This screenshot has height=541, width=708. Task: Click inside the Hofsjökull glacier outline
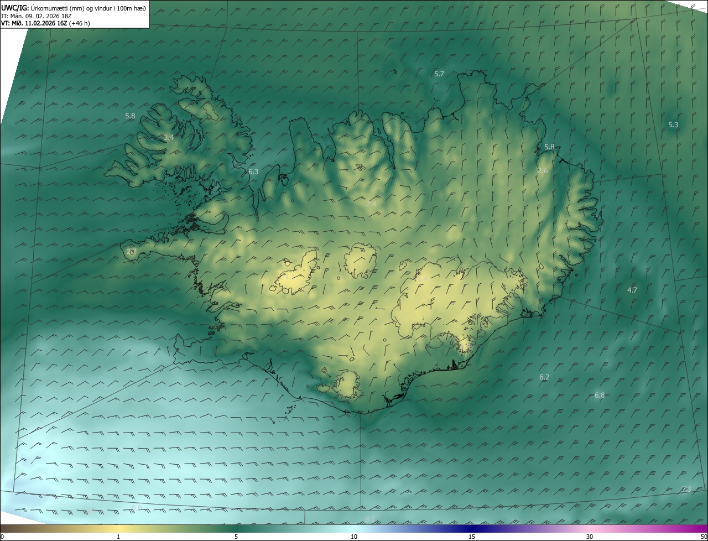coord(360,260)
